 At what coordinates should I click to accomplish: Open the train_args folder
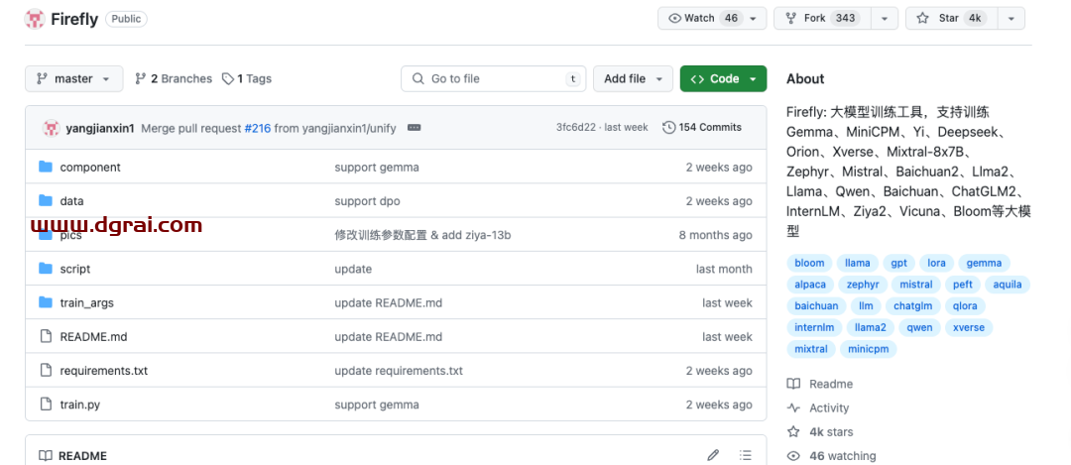click(86, 302)
